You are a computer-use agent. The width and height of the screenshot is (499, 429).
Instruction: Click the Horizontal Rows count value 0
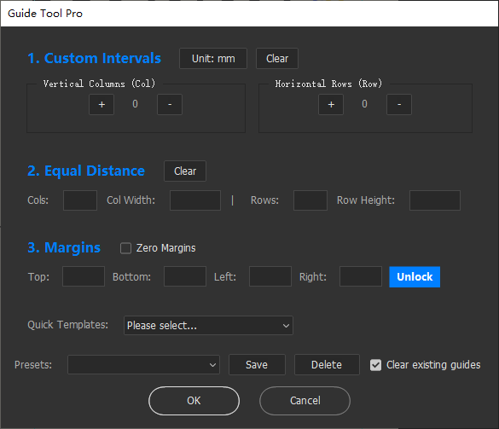365,104
